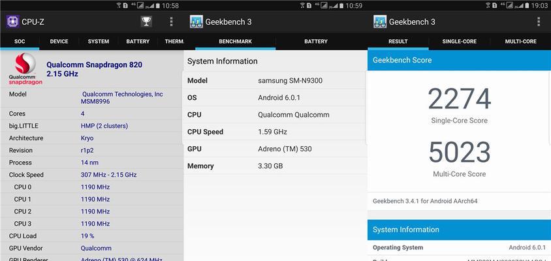The width and height of the screenshot is (551, 261).
Task: Tap the 2274 single-core score
Action: click(460, 99)
